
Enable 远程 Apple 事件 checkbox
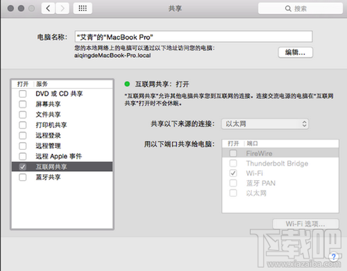pyautogui.click(x=23, y=156)
